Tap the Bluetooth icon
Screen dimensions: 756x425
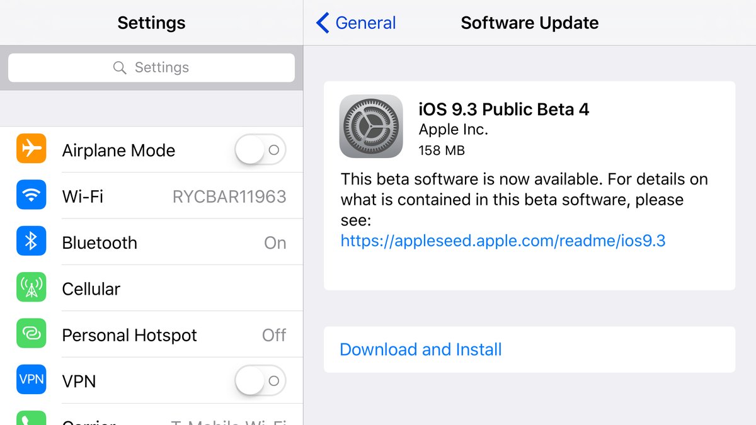pos(31,242)
